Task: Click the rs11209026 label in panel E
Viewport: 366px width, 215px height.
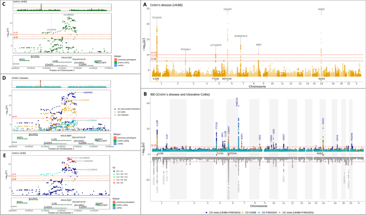Action: tap(84, 157)
